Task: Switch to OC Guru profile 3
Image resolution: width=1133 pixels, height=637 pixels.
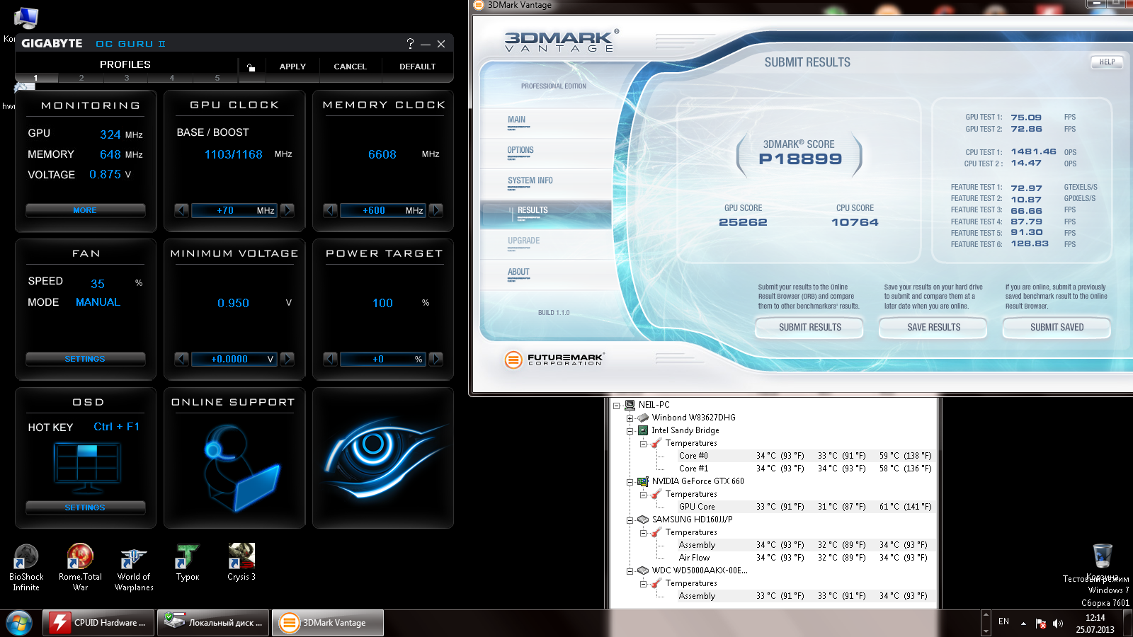Action: 127,78
